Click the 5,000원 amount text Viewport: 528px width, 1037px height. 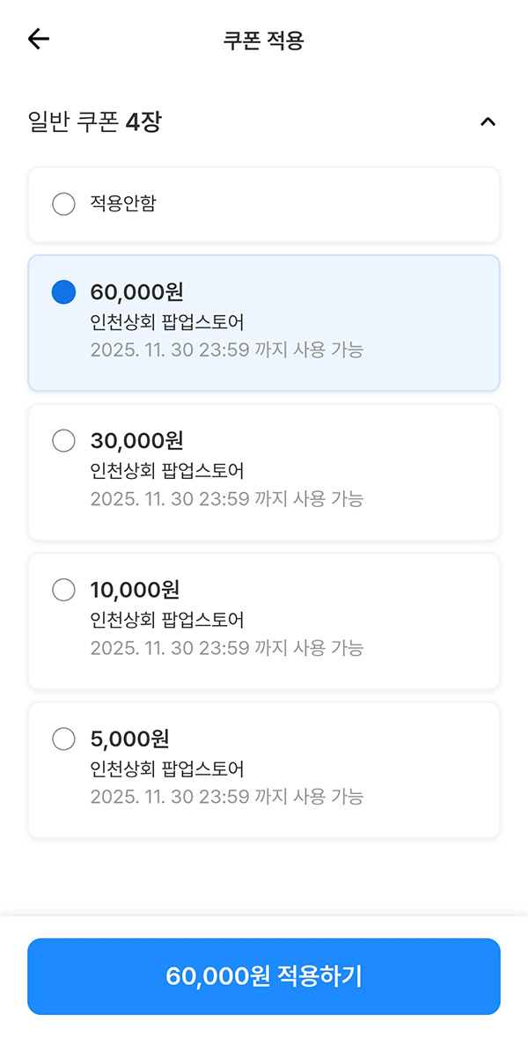point(129,739)
